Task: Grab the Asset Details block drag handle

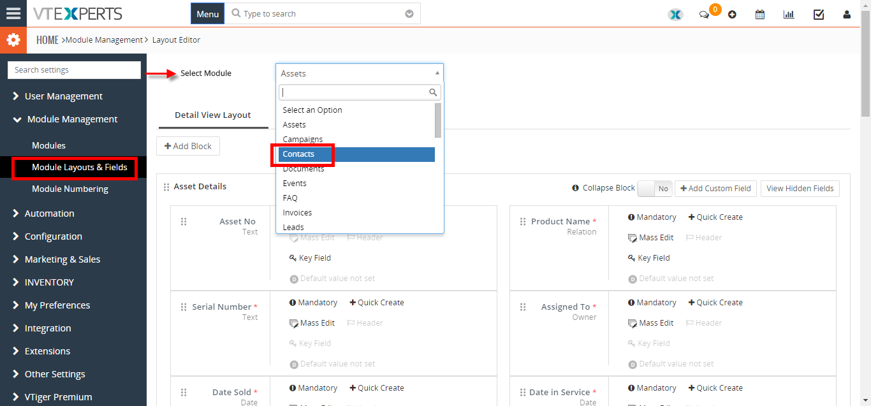Action: [x=166, y=187]
